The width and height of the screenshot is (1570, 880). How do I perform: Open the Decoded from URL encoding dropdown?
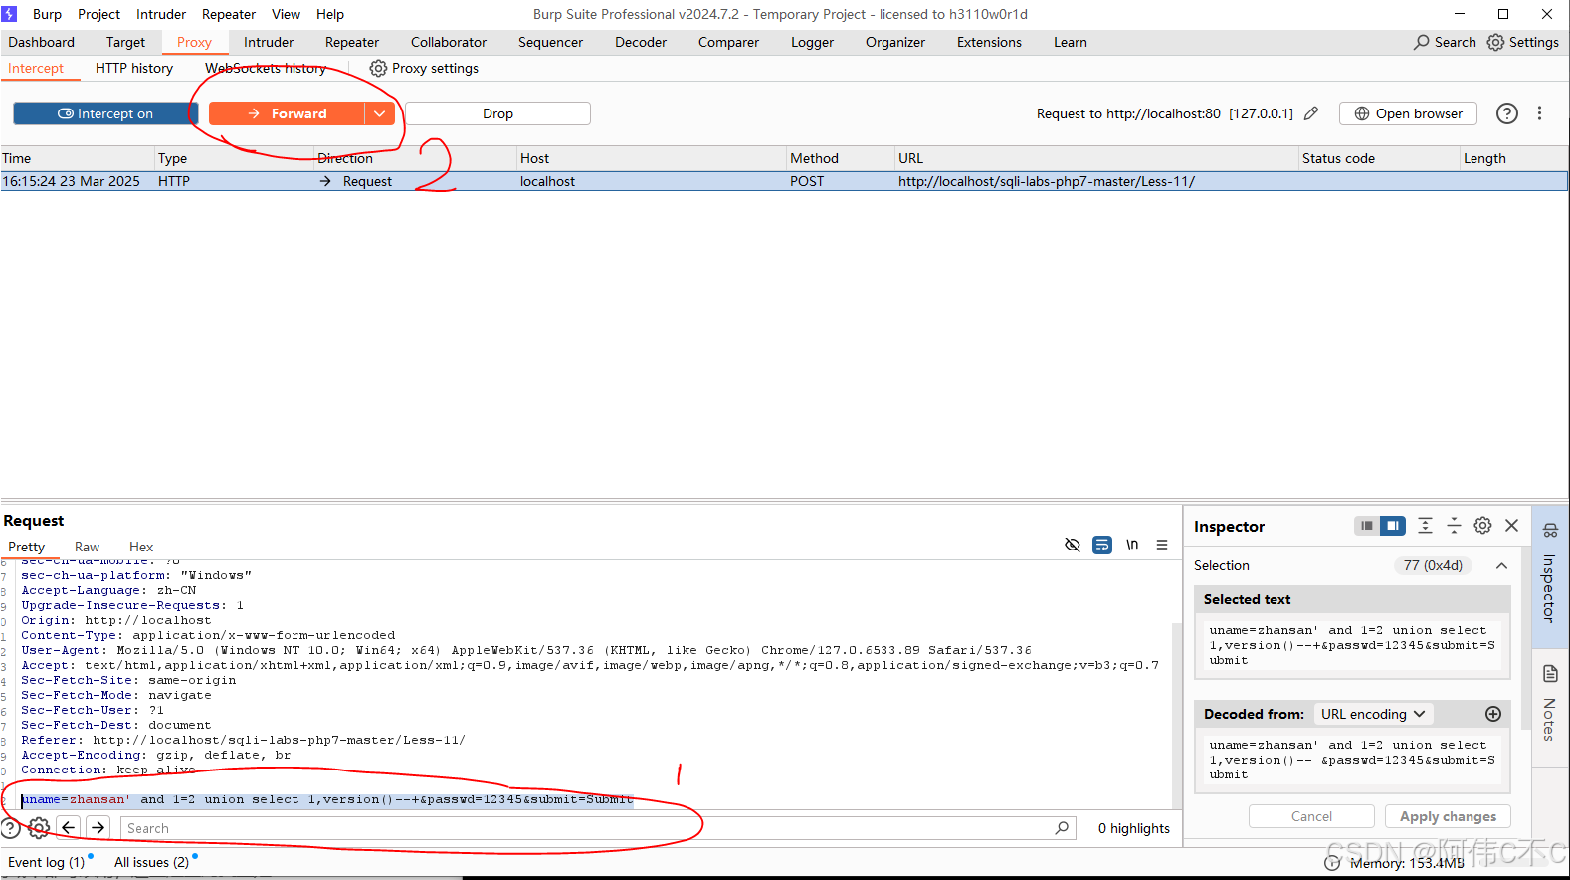[1373, 714]
